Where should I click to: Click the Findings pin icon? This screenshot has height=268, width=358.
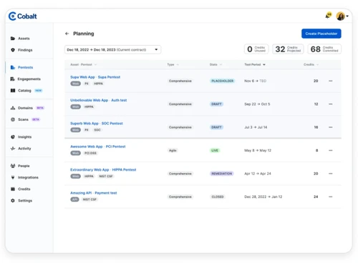tap(13, 50)
